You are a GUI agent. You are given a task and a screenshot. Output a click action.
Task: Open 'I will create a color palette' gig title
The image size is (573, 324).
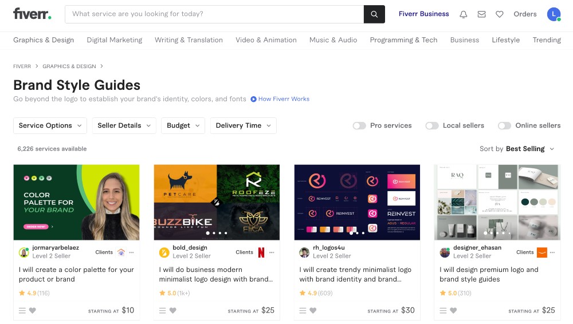[76, 274]
